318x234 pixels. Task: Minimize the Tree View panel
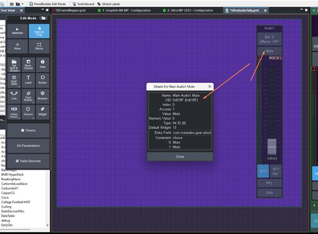pos(42,10)
